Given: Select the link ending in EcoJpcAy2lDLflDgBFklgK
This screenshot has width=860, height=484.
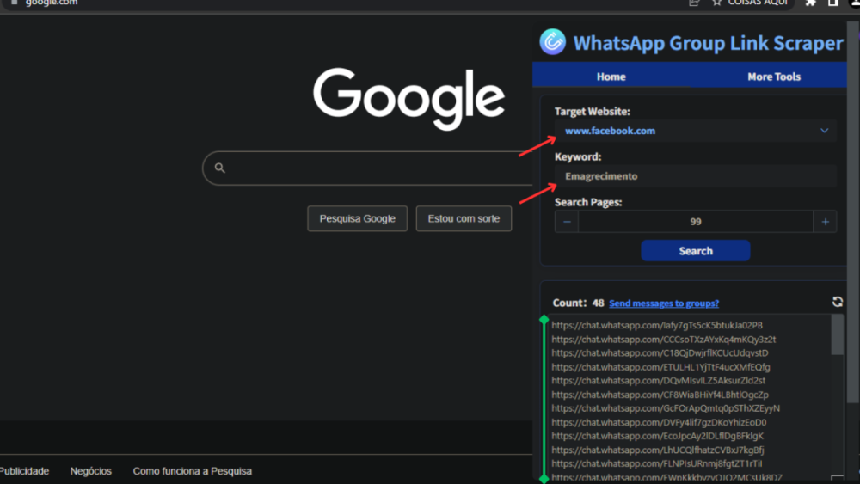Looking at the screenshot, I should click(x=658, y=437).
